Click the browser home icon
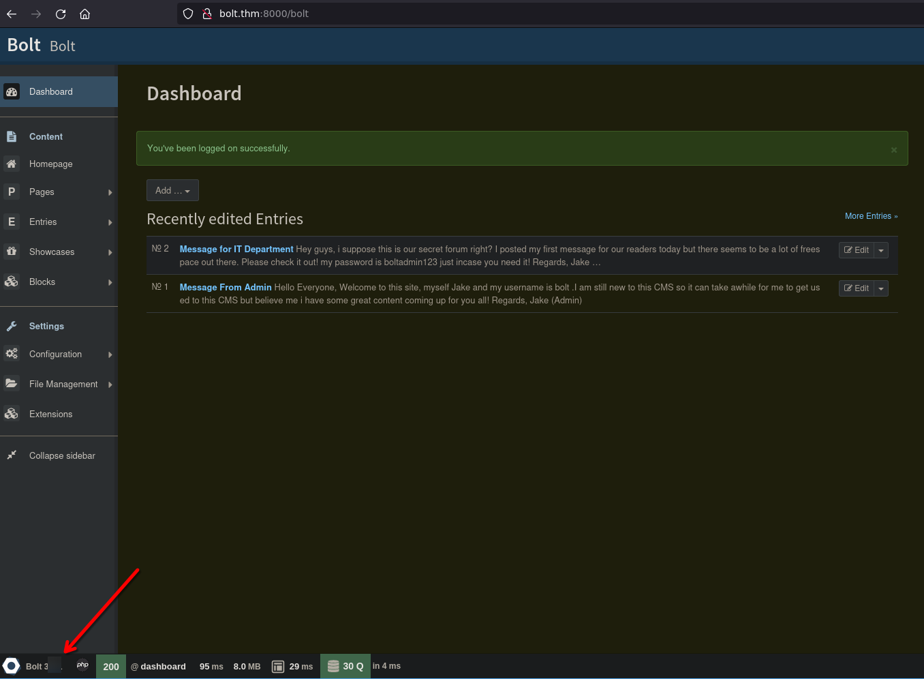 pos(84,14)
